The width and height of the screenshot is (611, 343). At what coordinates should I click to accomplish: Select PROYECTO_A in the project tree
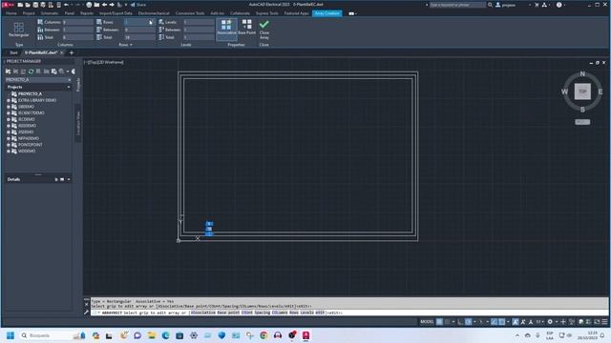click(30, 93)
